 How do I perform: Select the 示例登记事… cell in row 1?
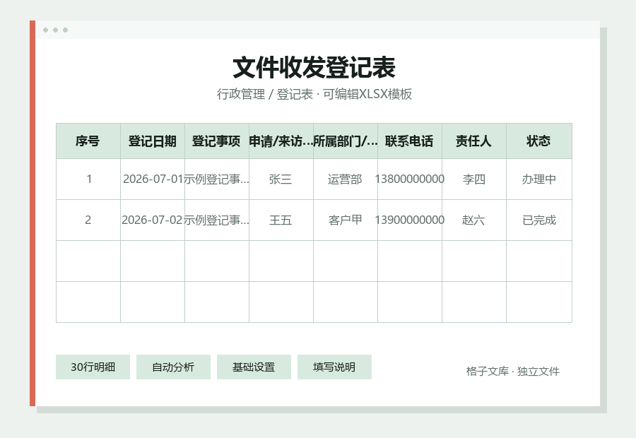tap(217, 179)
